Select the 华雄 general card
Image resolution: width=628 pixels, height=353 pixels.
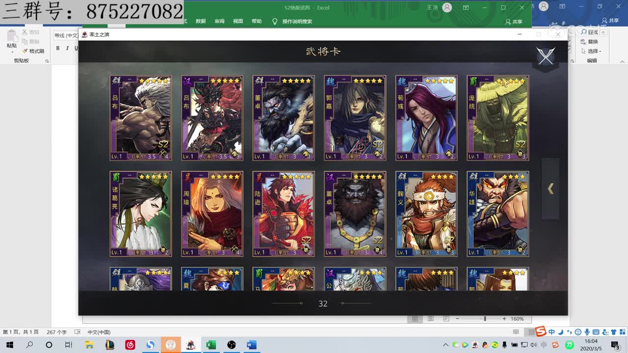[497, 214]
